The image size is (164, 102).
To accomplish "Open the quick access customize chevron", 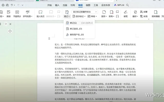I will click(x=23, y=5).
